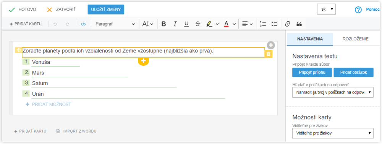Click the yellow plus below the question text

[x=143, y=61]
